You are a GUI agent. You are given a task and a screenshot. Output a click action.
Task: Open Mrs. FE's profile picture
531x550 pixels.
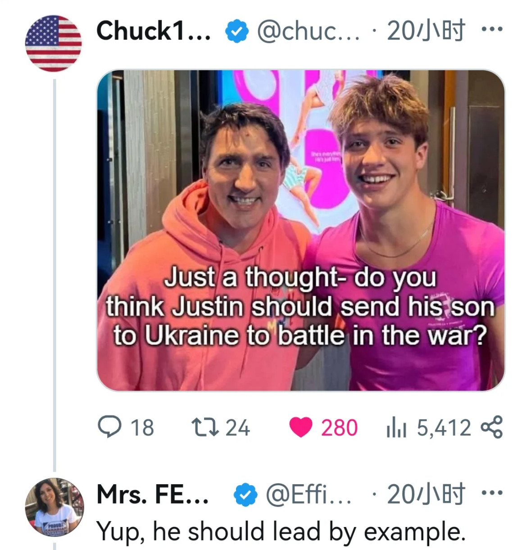54,507
